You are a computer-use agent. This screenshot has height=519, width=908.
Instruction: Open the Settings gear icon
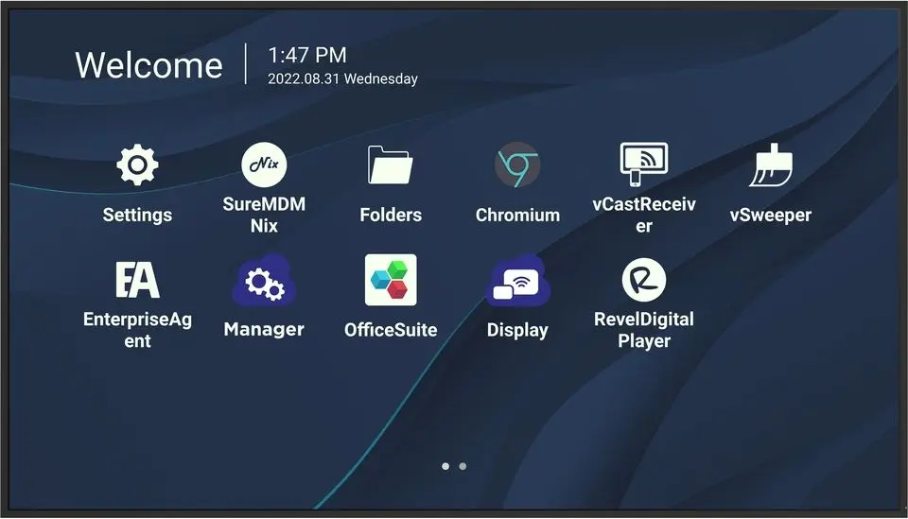[x=137, y=166]
